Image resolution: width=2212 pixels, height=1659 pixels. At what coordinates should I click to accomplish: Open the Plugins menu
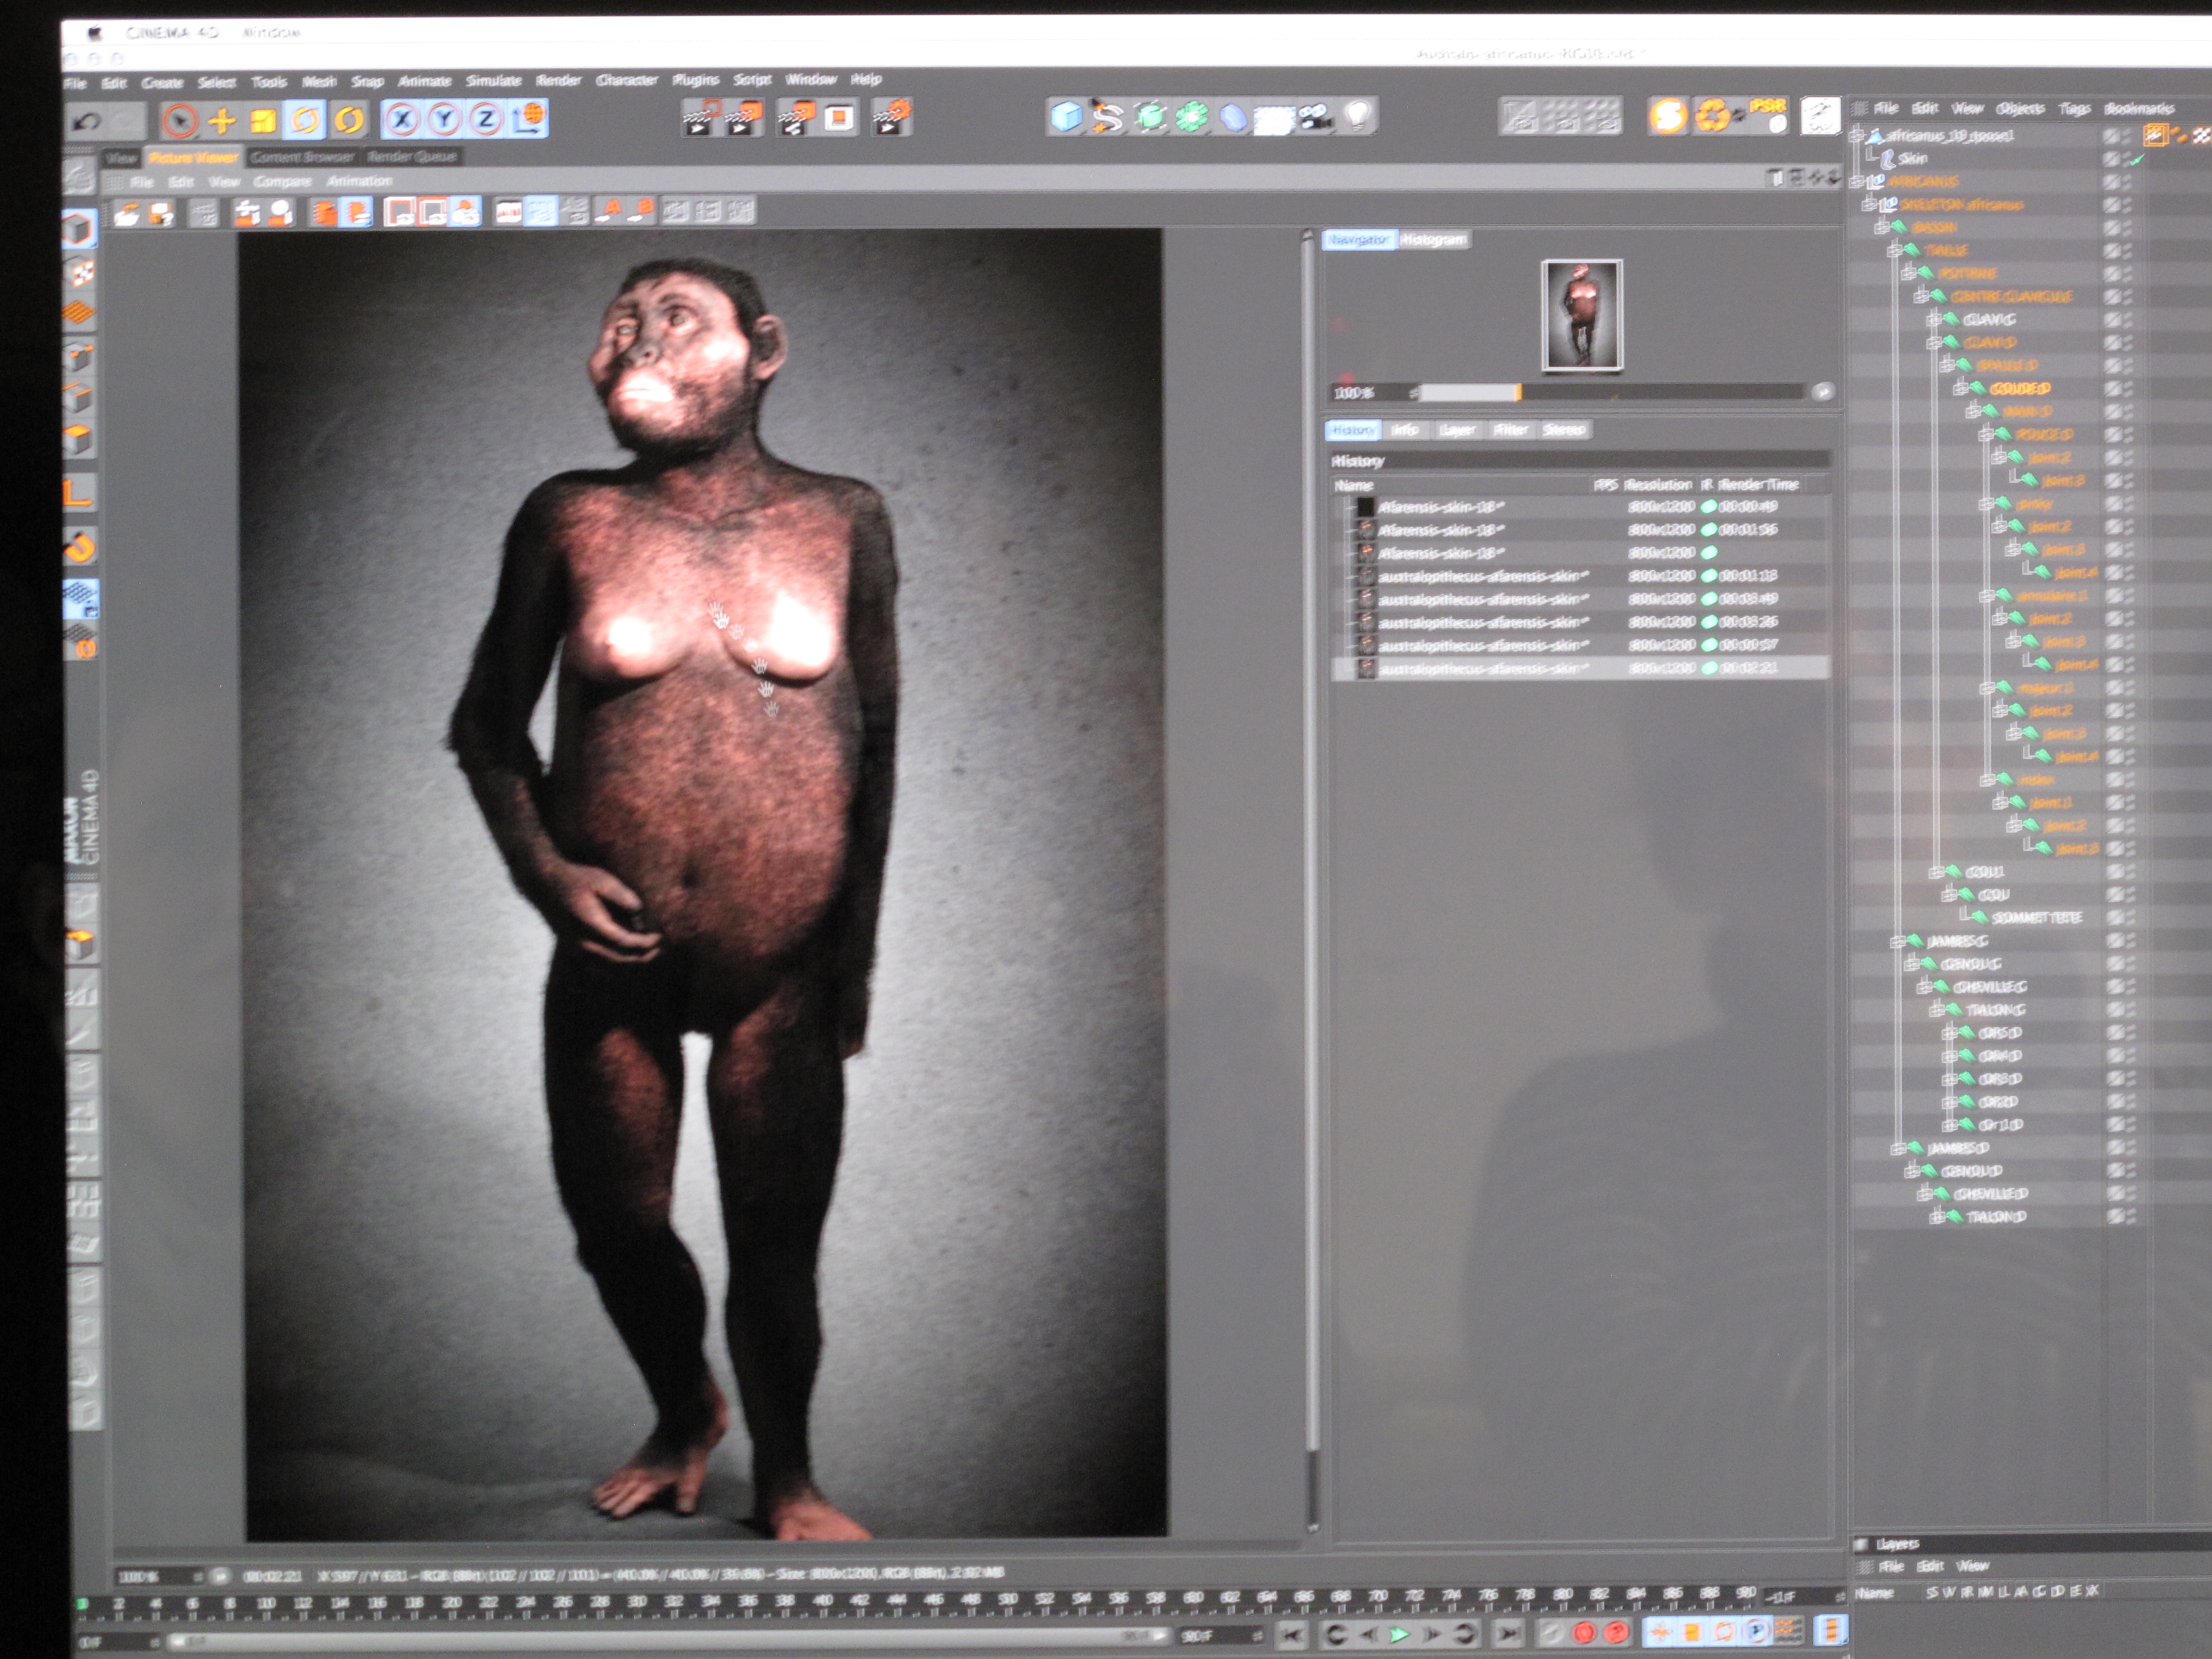coord(696,79)
